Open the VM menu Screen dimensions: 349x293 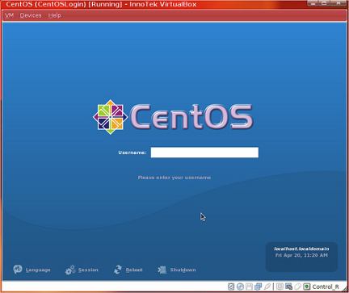click(9, 15)
